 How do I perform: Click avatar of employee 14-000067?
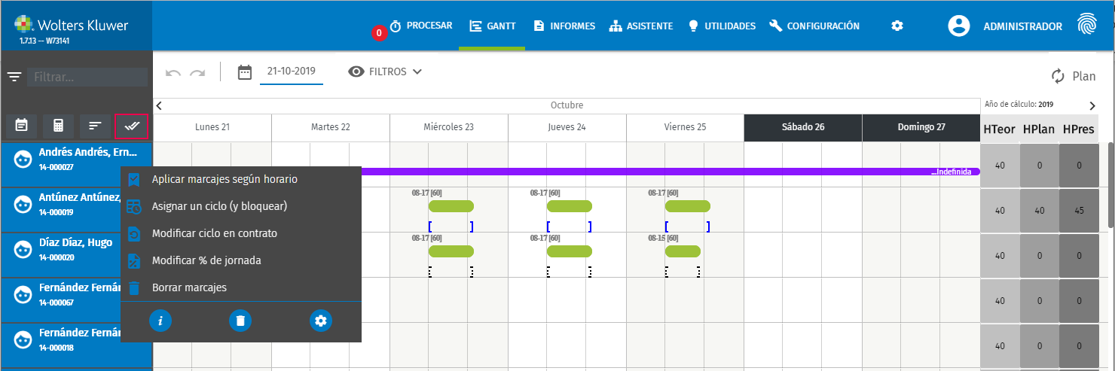pyautogui.click(x=23, y=294)
